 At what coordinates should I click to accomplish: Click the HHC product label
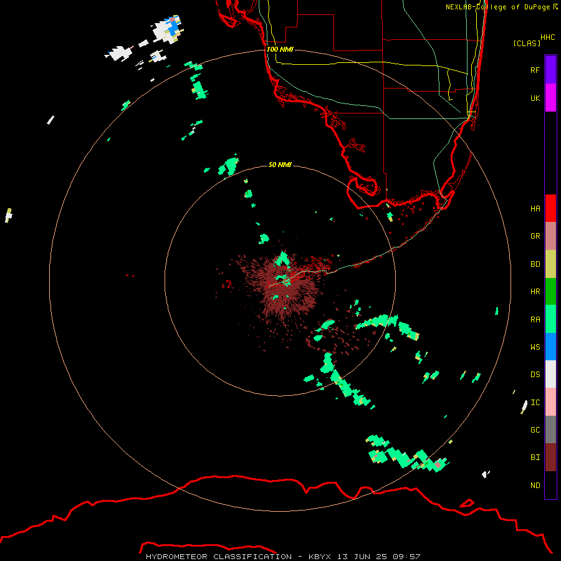coord(548,37)
